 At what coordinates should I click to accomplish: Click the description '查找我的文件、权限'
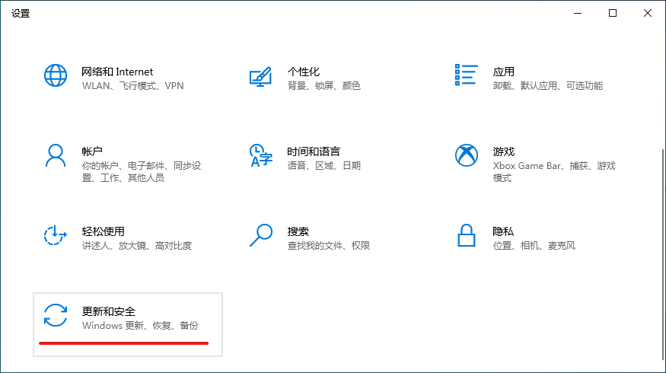coord(329,246)
